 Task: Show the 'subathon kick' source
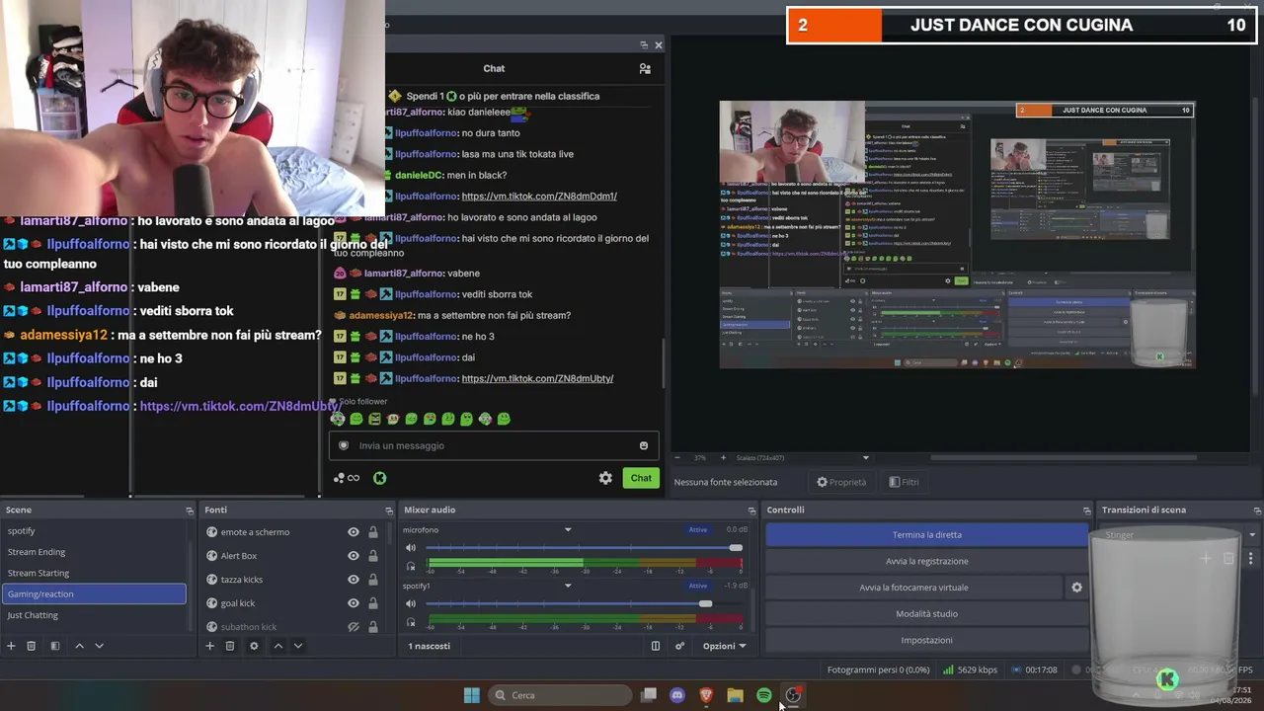tap(354, 627)
